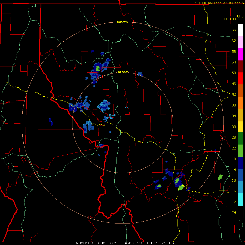The height and width of the screenshot is (245, 245).
Task: Pick the gold legend swatch
Action: point(240,115)
